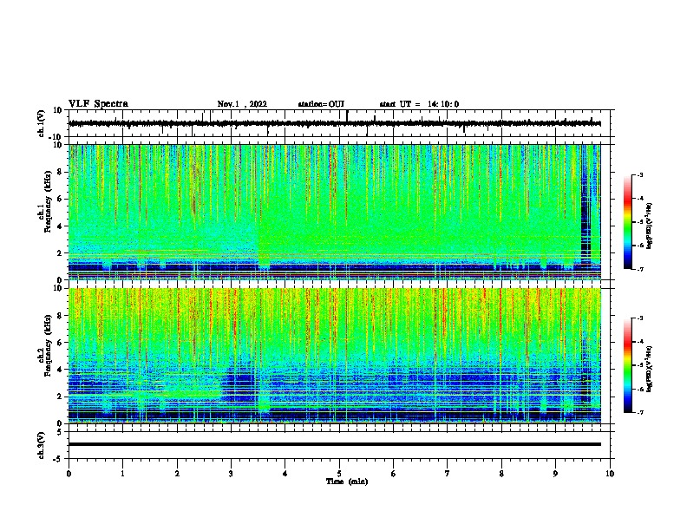The image size is (687, 531).
Task: Click the "8" kHz tick label of ch.1 spectrogram
Action: [60, 172]
